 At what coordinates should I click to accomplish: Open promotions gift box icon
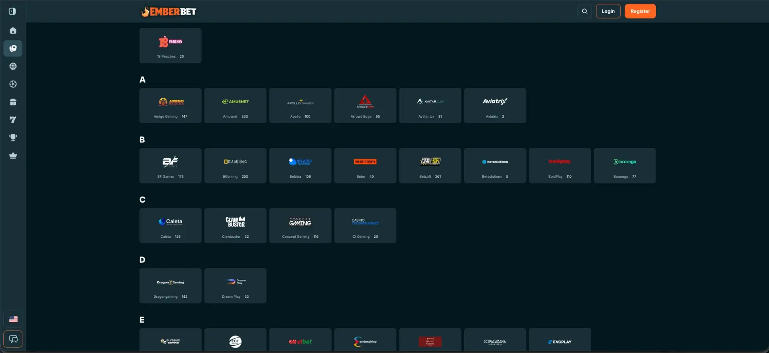pos(13,102)
